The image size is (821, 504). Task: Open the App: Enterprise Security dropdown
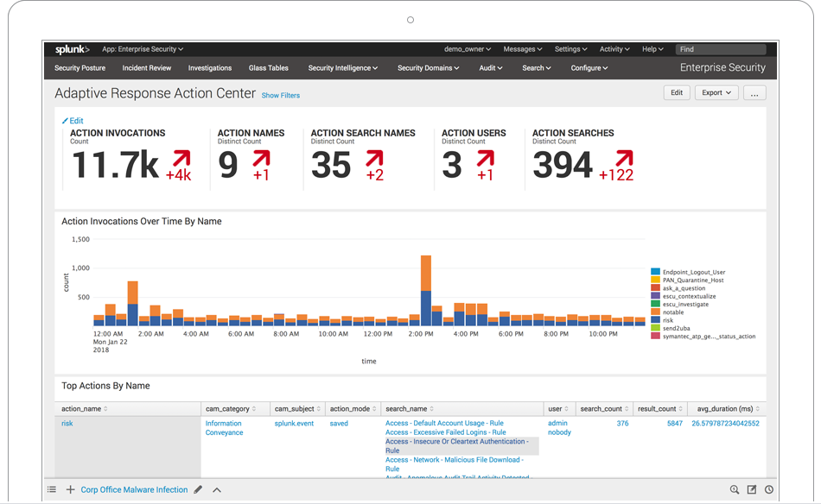coord(143,49)
